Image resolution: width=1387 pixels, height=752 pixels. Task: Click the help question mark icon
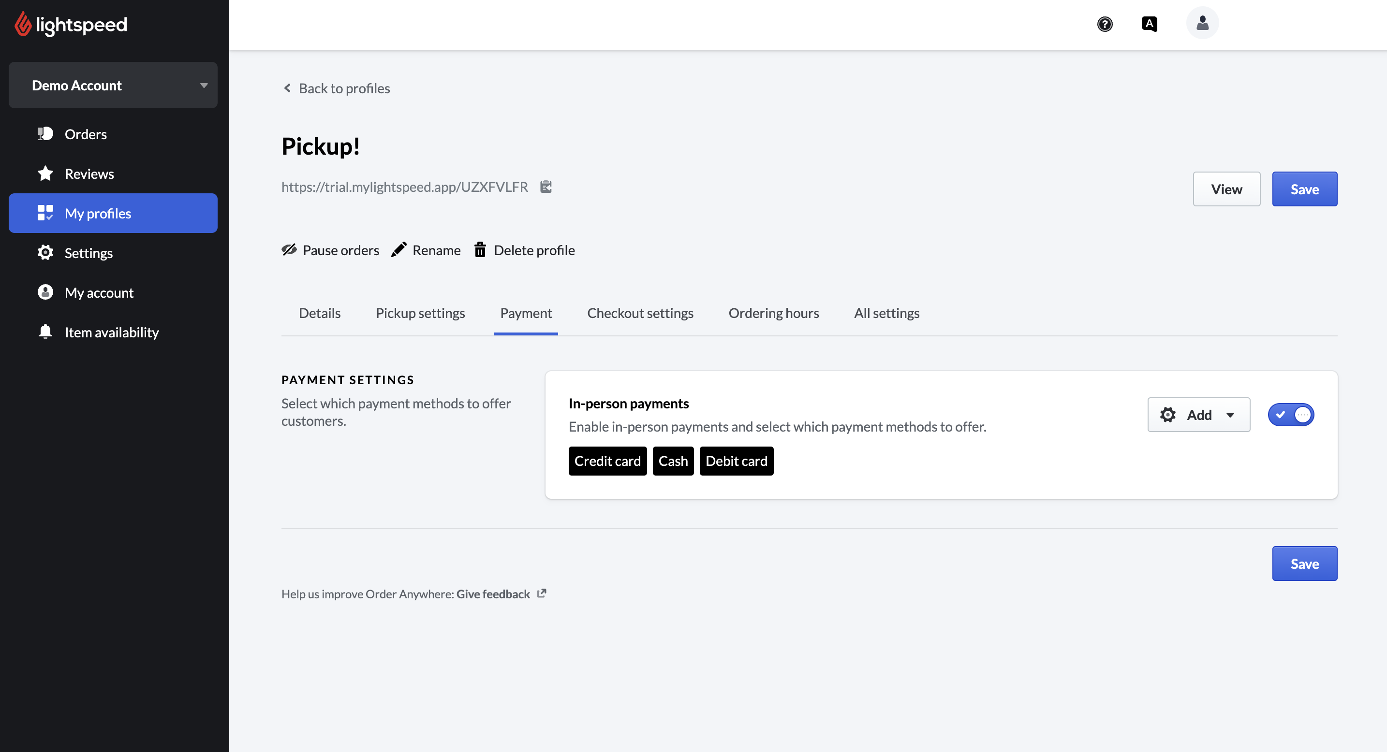click(1104, 24)
